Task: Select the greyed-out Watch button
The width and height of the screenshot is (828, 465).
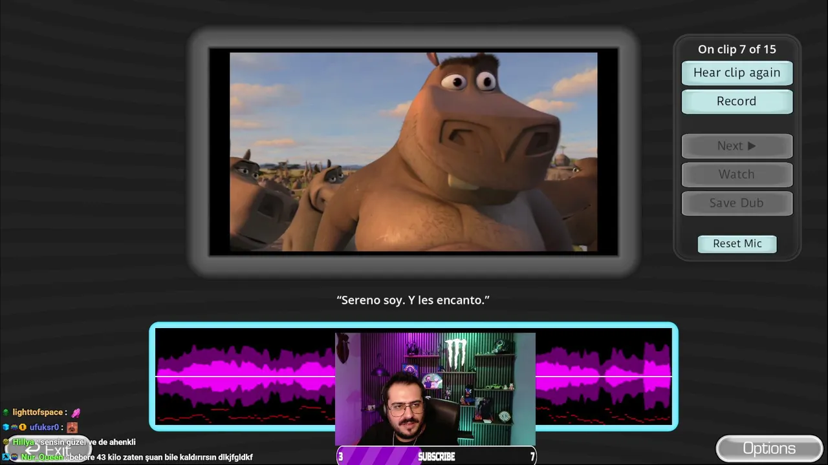Action: 737,174
